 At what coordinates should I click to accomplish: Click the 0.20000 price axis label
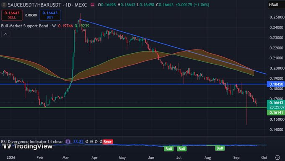277,68
